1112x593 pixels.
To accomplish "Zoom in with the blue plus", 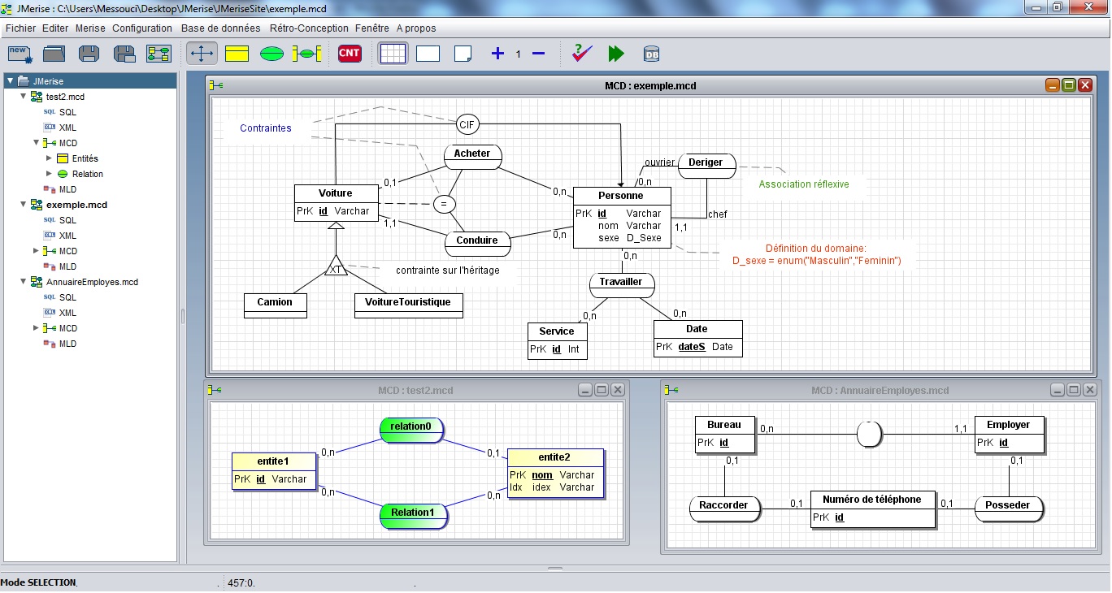I will pyautogui.click(x=497, y=54).
